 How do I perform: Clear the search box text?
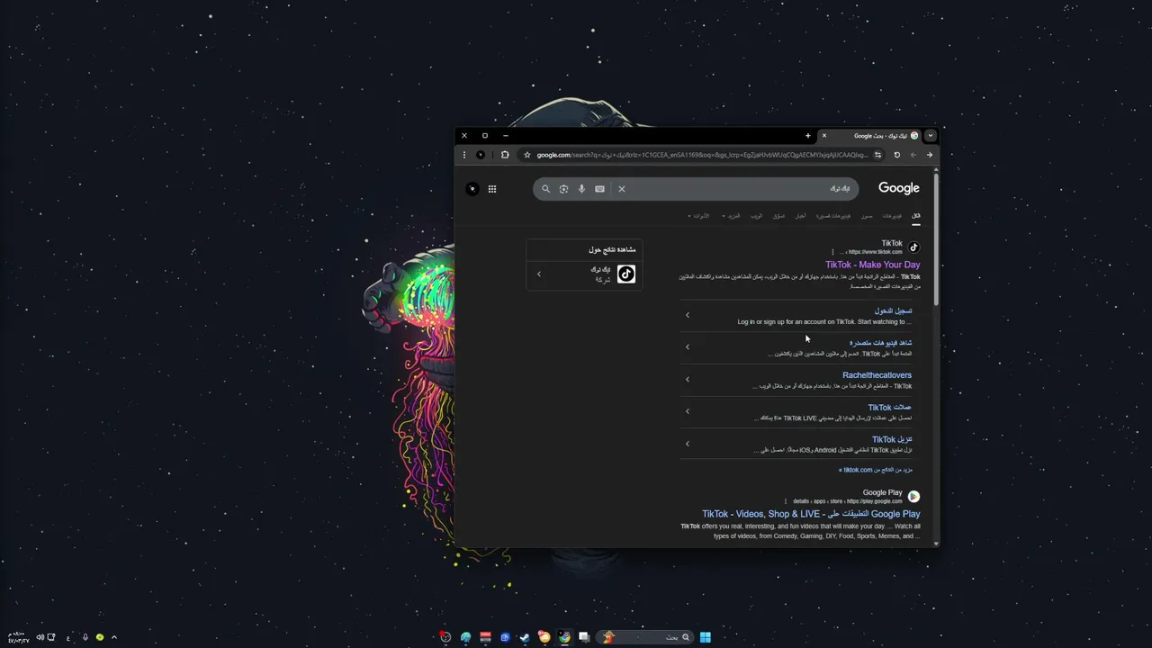(x=621, y=189)
